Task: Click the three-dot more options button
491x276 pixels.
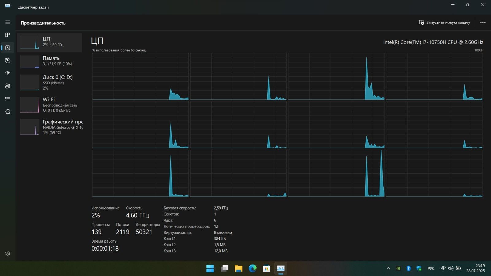Action: pyautogui.click(x=483, y=22)
